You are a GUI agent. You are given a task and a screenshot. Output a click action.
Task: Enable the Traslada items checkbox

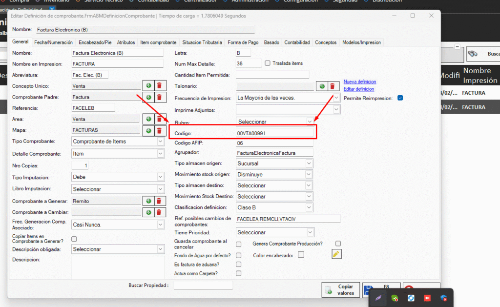click(x=268, y=63)
